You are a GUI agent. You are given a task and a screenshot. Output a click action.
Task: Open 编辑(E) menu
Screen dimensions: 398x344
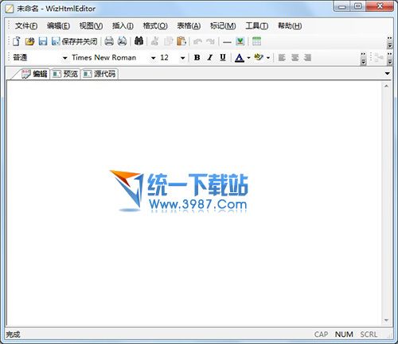(58, 25)
